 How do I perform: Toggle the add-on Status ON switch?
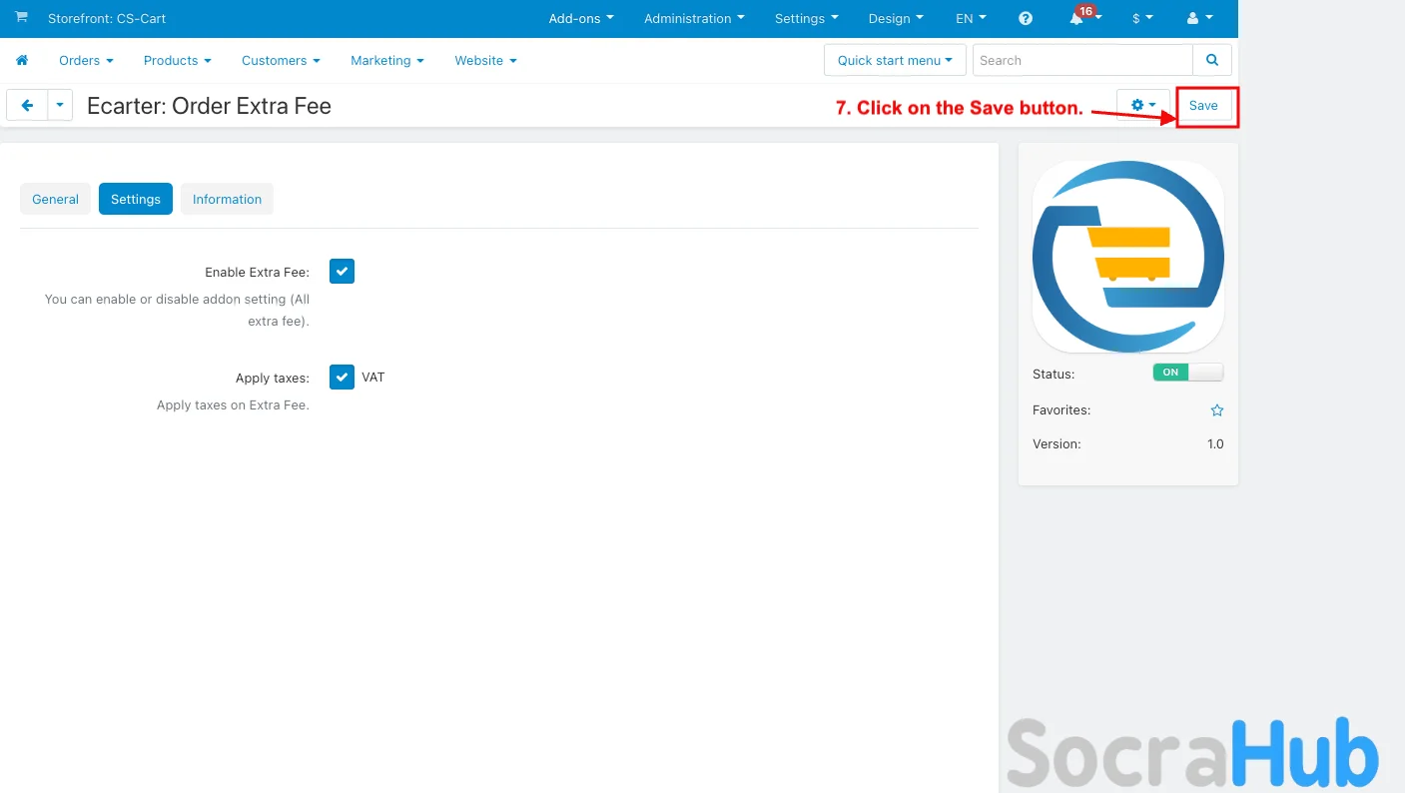click(1187, 373)
